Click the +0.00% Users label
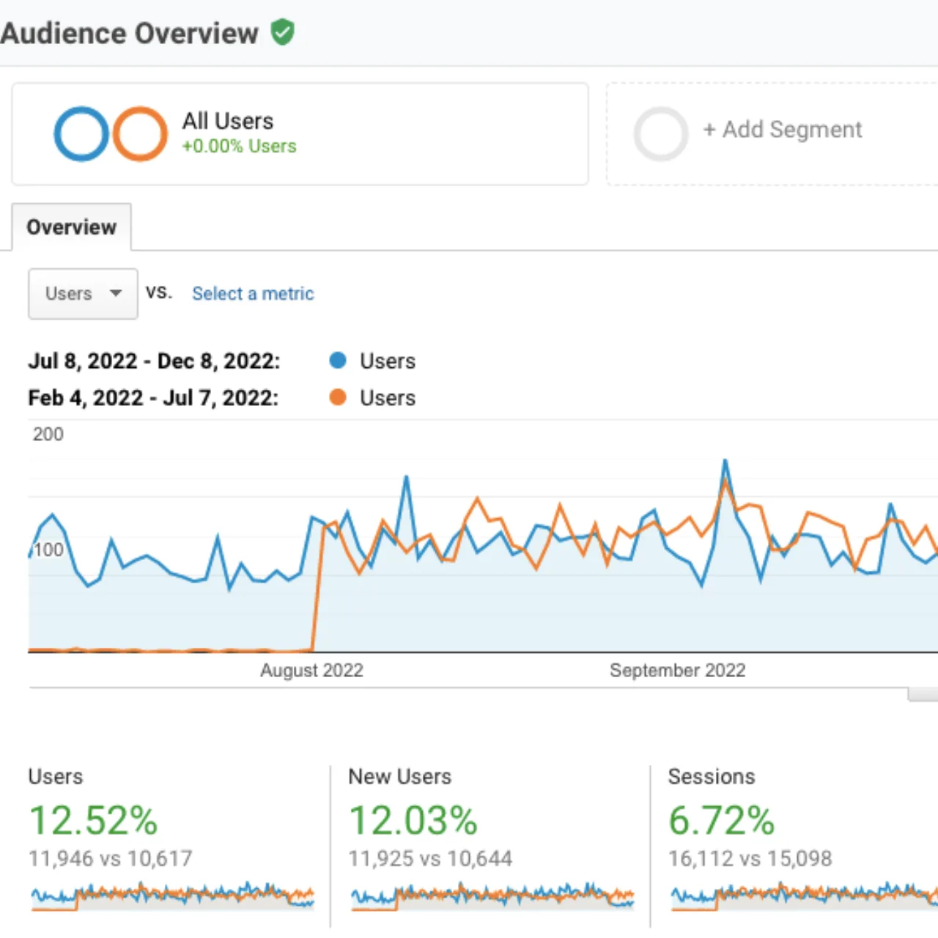Image resolution: width=938 pixels, height=938 pixels. click(x=239, y=146)
